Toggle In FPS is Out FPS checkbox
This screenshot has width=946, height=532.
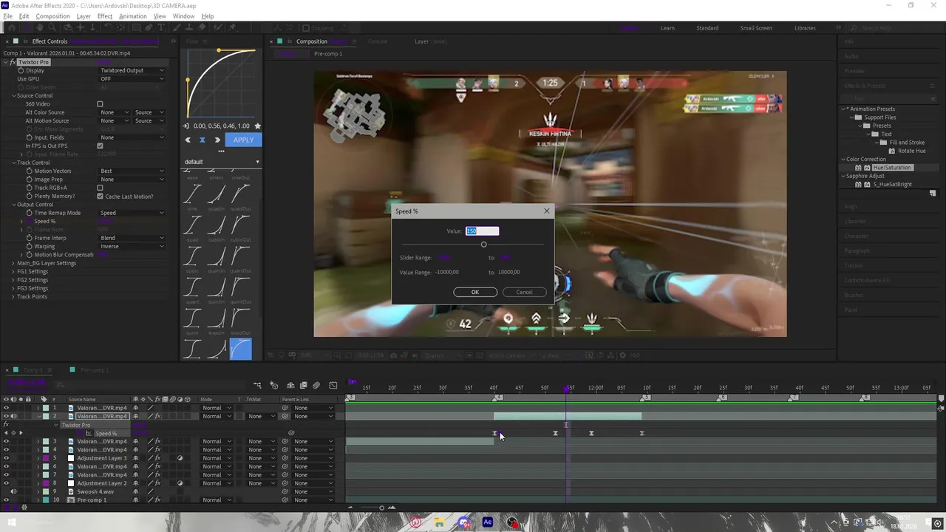point(100,146)
